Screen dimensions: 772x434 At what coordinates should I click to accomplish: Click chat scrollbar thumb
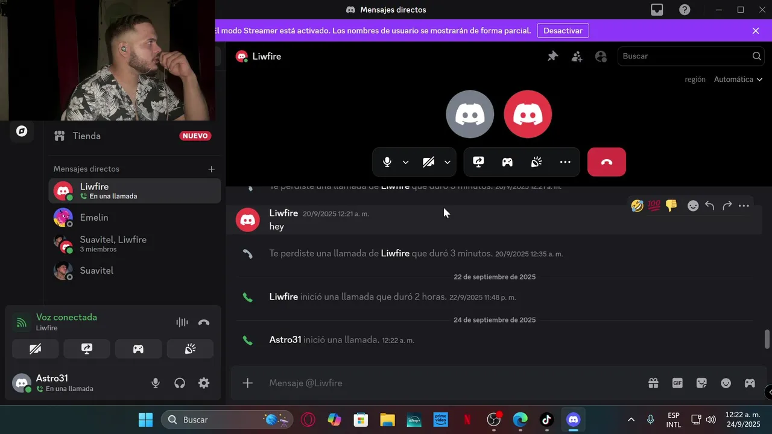[x=767, y=339]
